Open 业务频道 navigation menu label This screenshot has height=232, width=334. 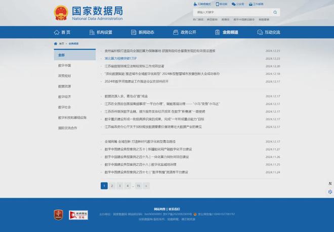(230, 32)
